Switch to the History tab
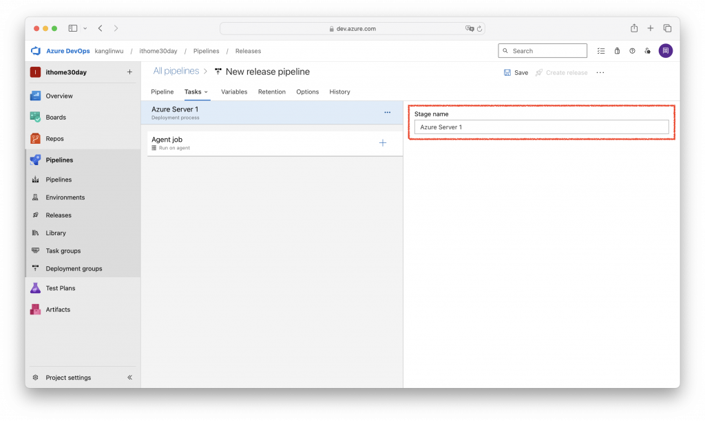Viewport: 705px width, 421px height. [x=339, y=91]
